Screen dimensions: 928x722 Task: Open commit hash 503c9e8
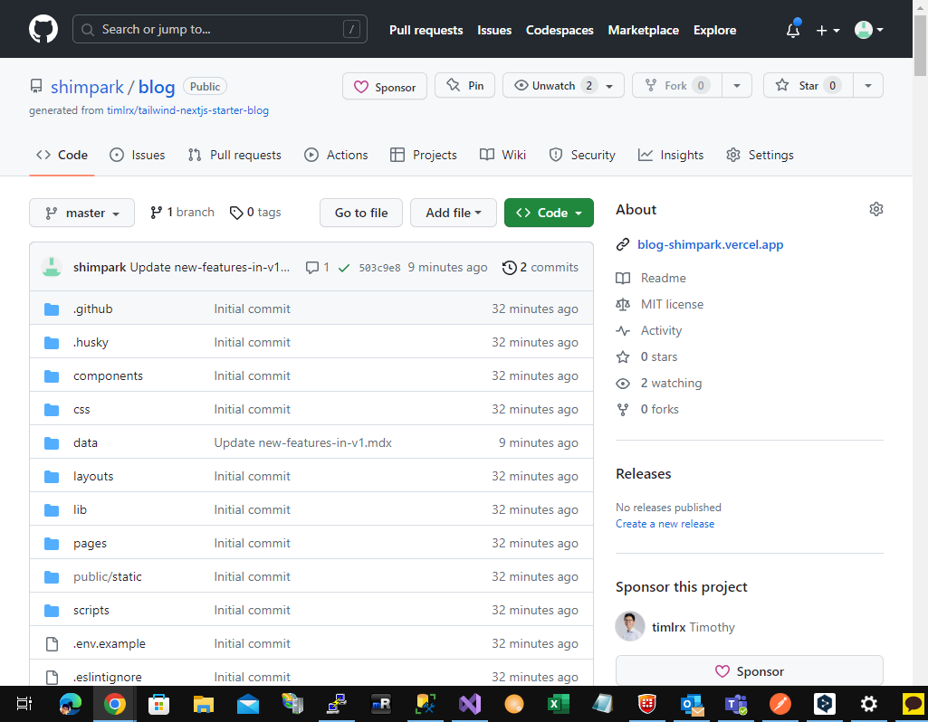(x=379, y=268)
